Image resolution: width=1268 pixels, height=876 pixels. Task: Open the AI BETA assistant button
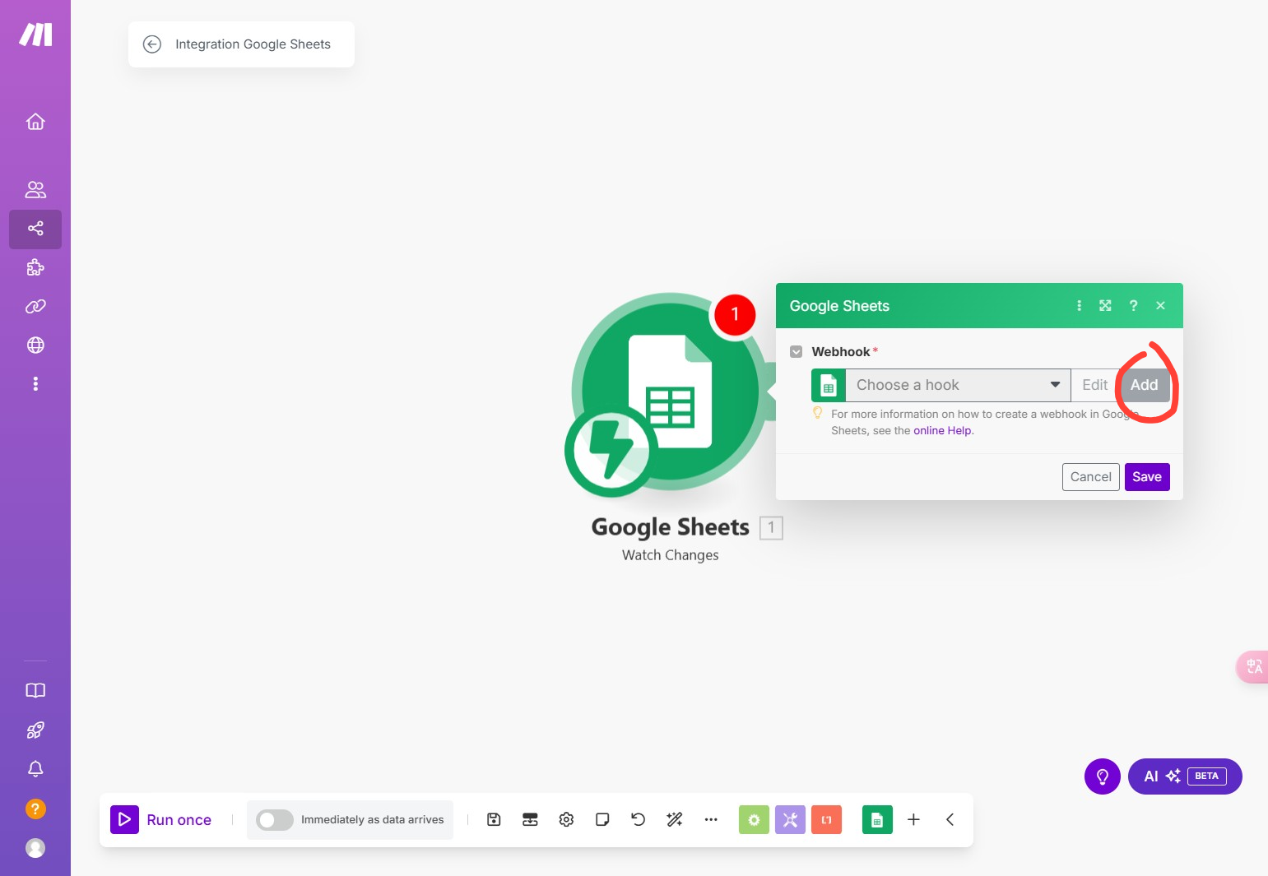point(1185,776)
